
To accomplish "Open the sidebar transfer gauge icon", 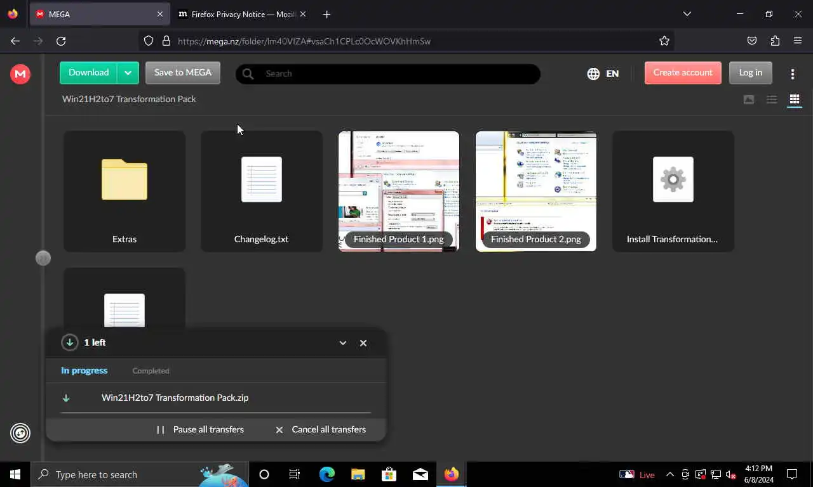I will coord(20,433).
